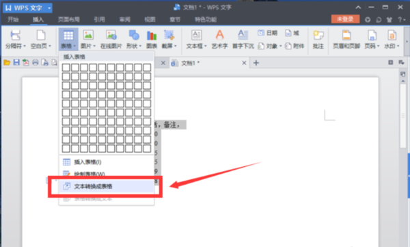Viewport: 410px width, 247px height.
Task: Select the top-left cell of table grid
Action: (66, 67)
